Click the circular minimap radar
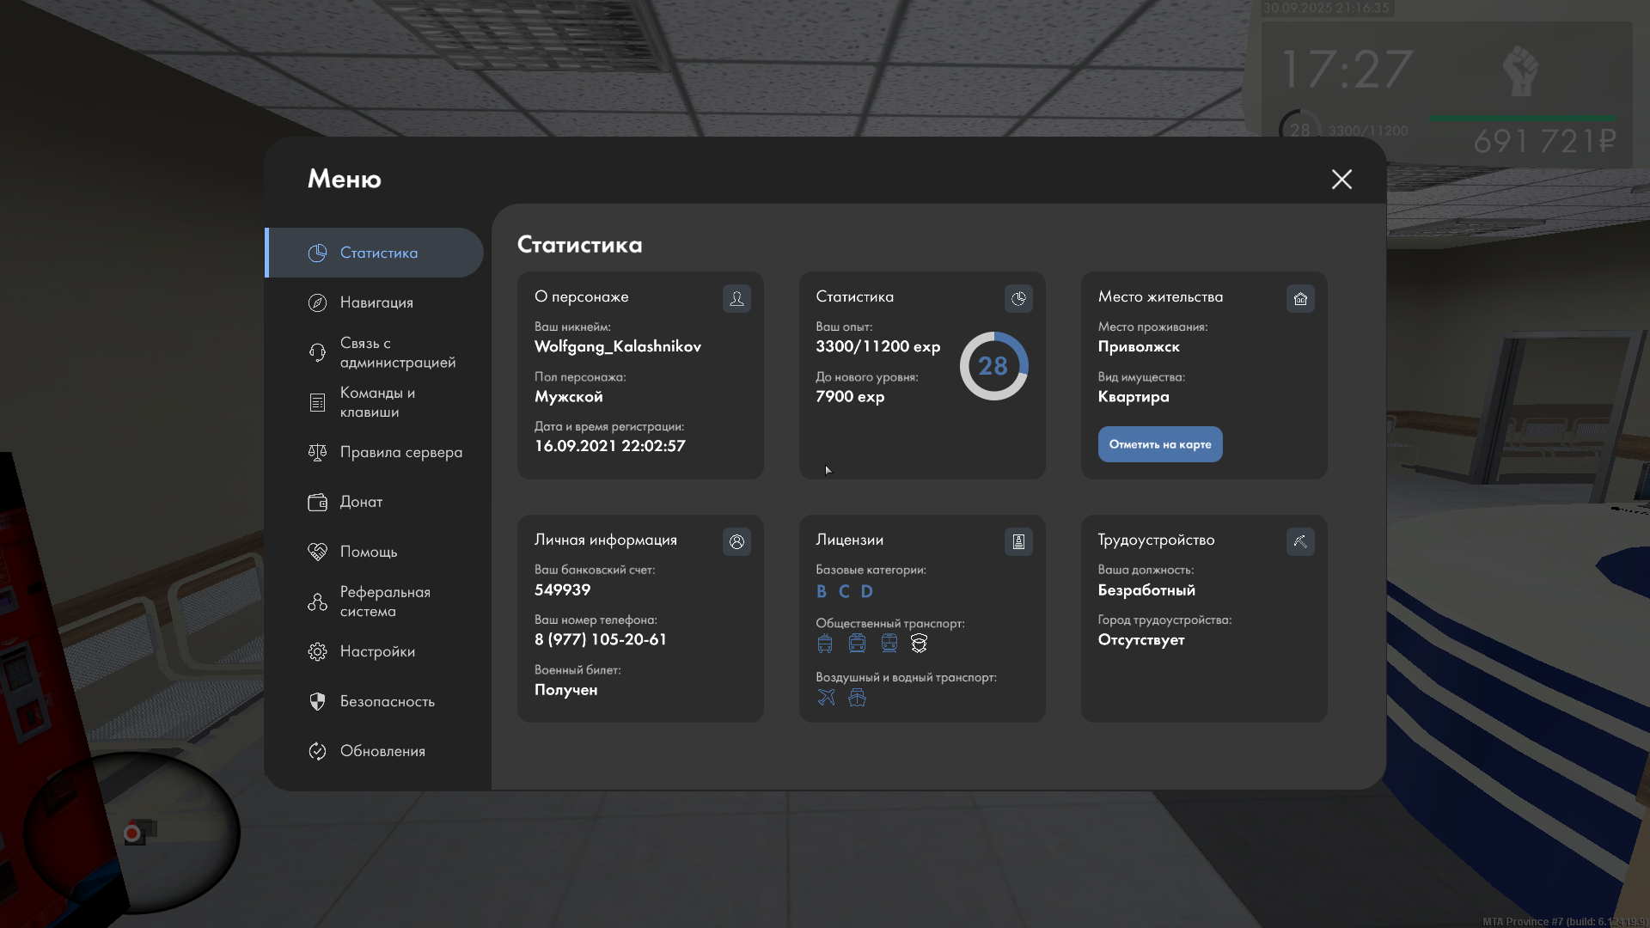 (x=133, y=832)
